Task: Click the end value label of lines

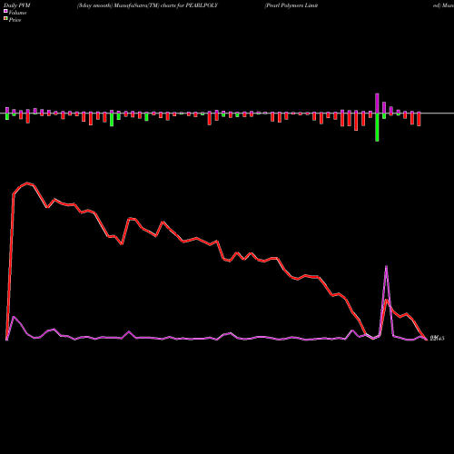Action: click(x=437, y=338)
